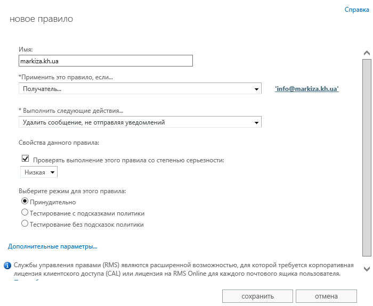The height and width of the screenshot is (306, 373).
Task: Open the Справка help link
Action: (x=356, y=10)
